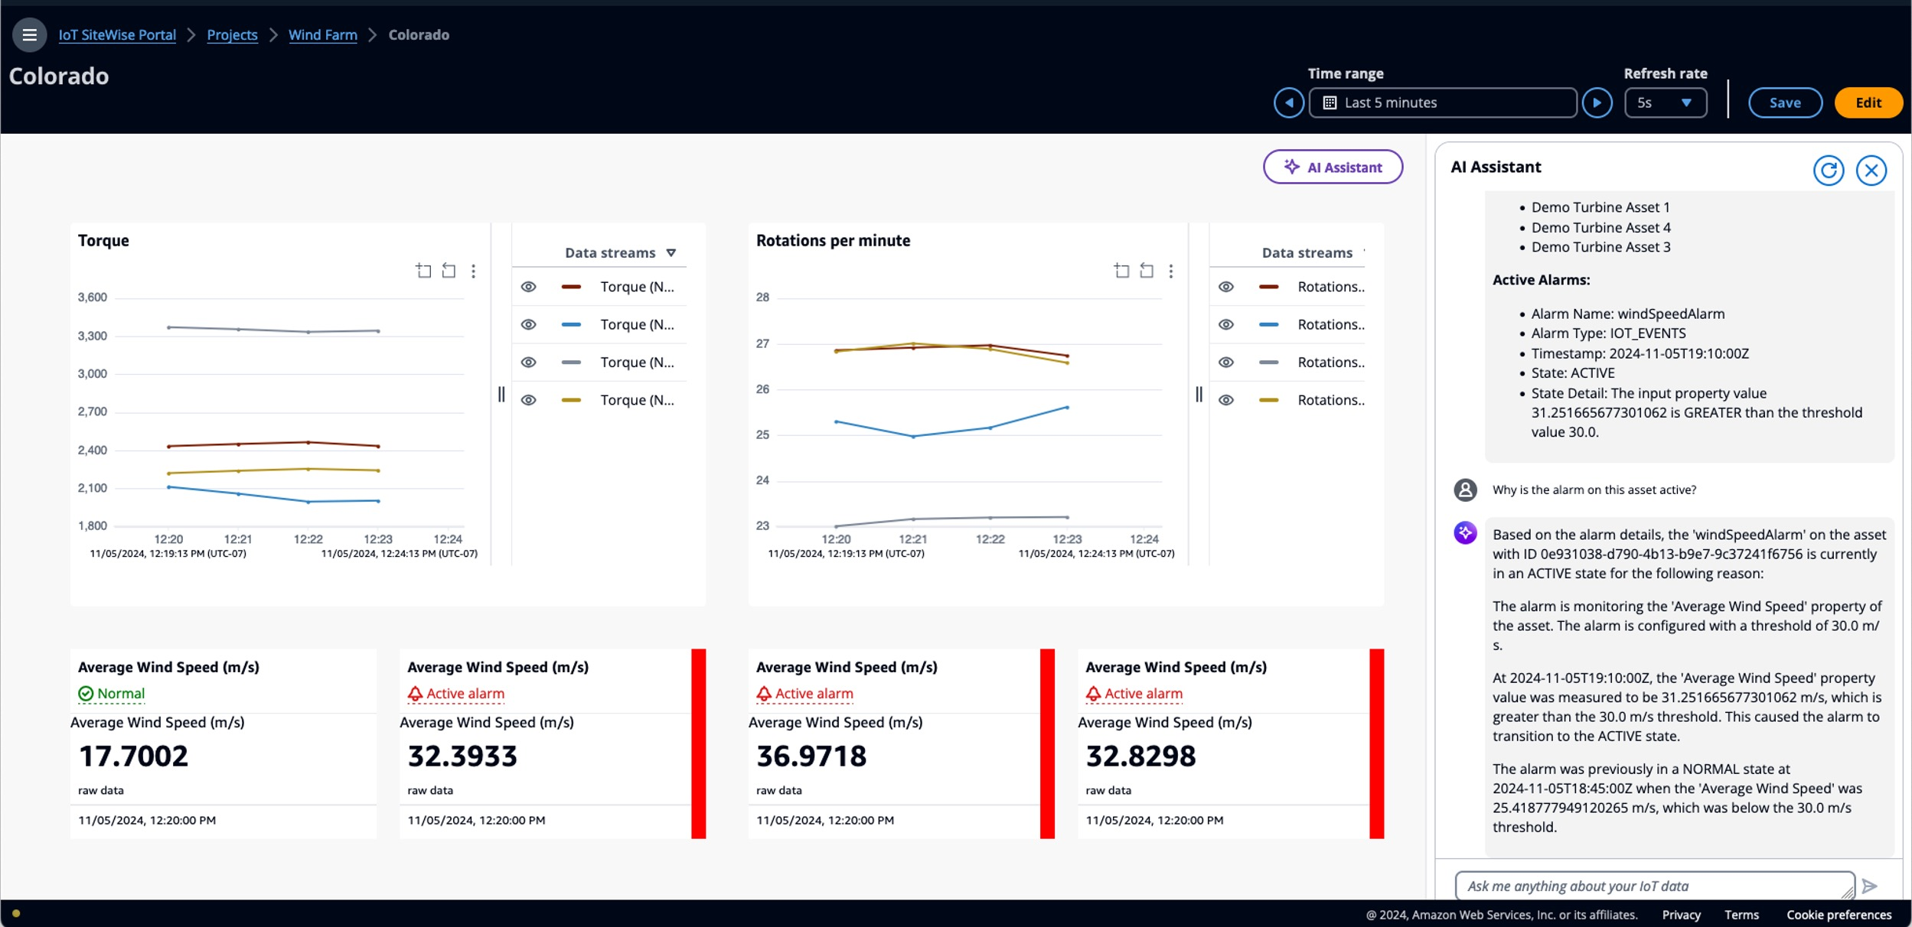Click the AI Assistant reset chat icon
Image resolution: width=1912 pixels, height=927 pixels.
[x=1828, y=170]
